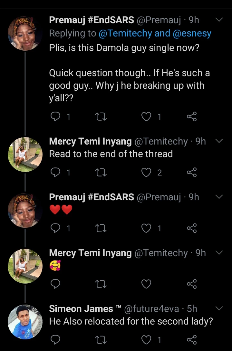Retweet Simeon James's relocation question

click(x=101, y=340)
